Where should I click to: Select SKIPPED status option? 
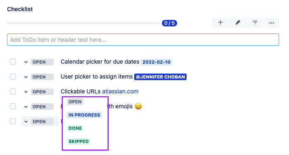click(79, 141)
